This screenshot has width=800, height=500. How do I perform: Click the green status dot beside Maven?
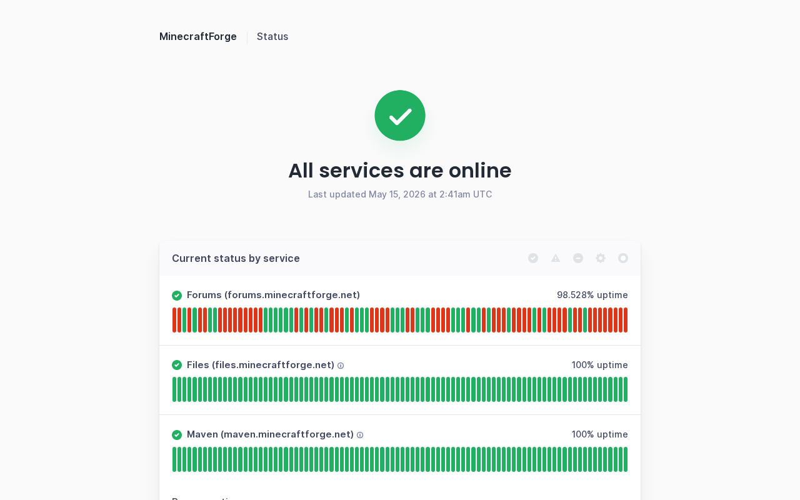177,435
